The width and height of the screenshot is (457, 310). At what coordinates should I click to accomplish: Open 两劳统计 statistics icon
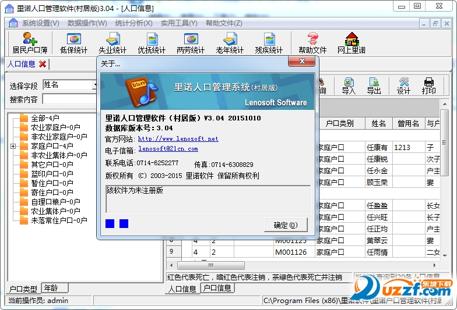191,43
